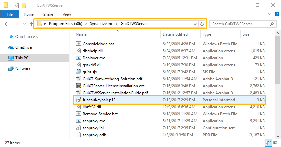This screenshot has width=281, height=147.
Task: Open the Help question mark icon
Action: coord(277,14)
